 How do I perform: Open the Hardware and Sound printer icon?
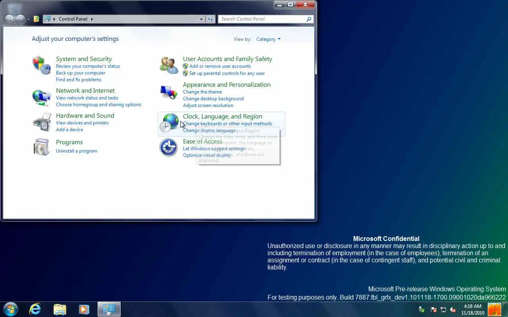[x=42, y=122]
